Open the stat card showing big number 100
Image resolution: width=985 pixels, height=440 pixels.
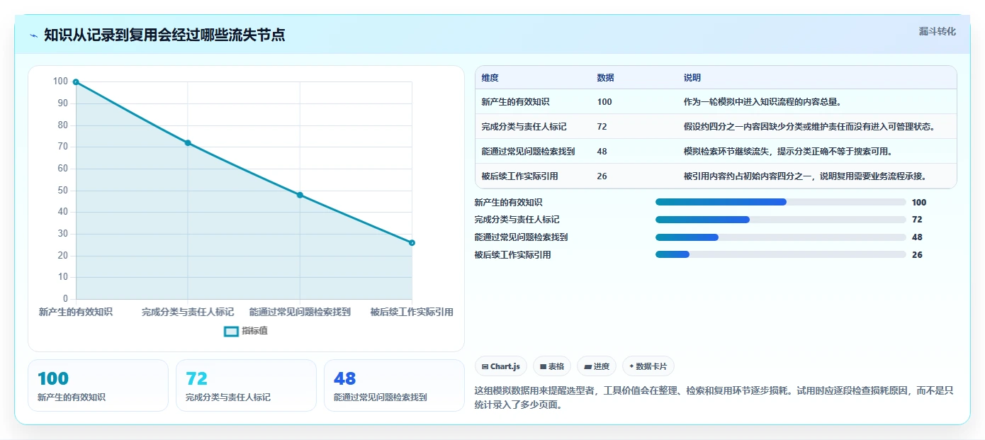click(98, 385)
